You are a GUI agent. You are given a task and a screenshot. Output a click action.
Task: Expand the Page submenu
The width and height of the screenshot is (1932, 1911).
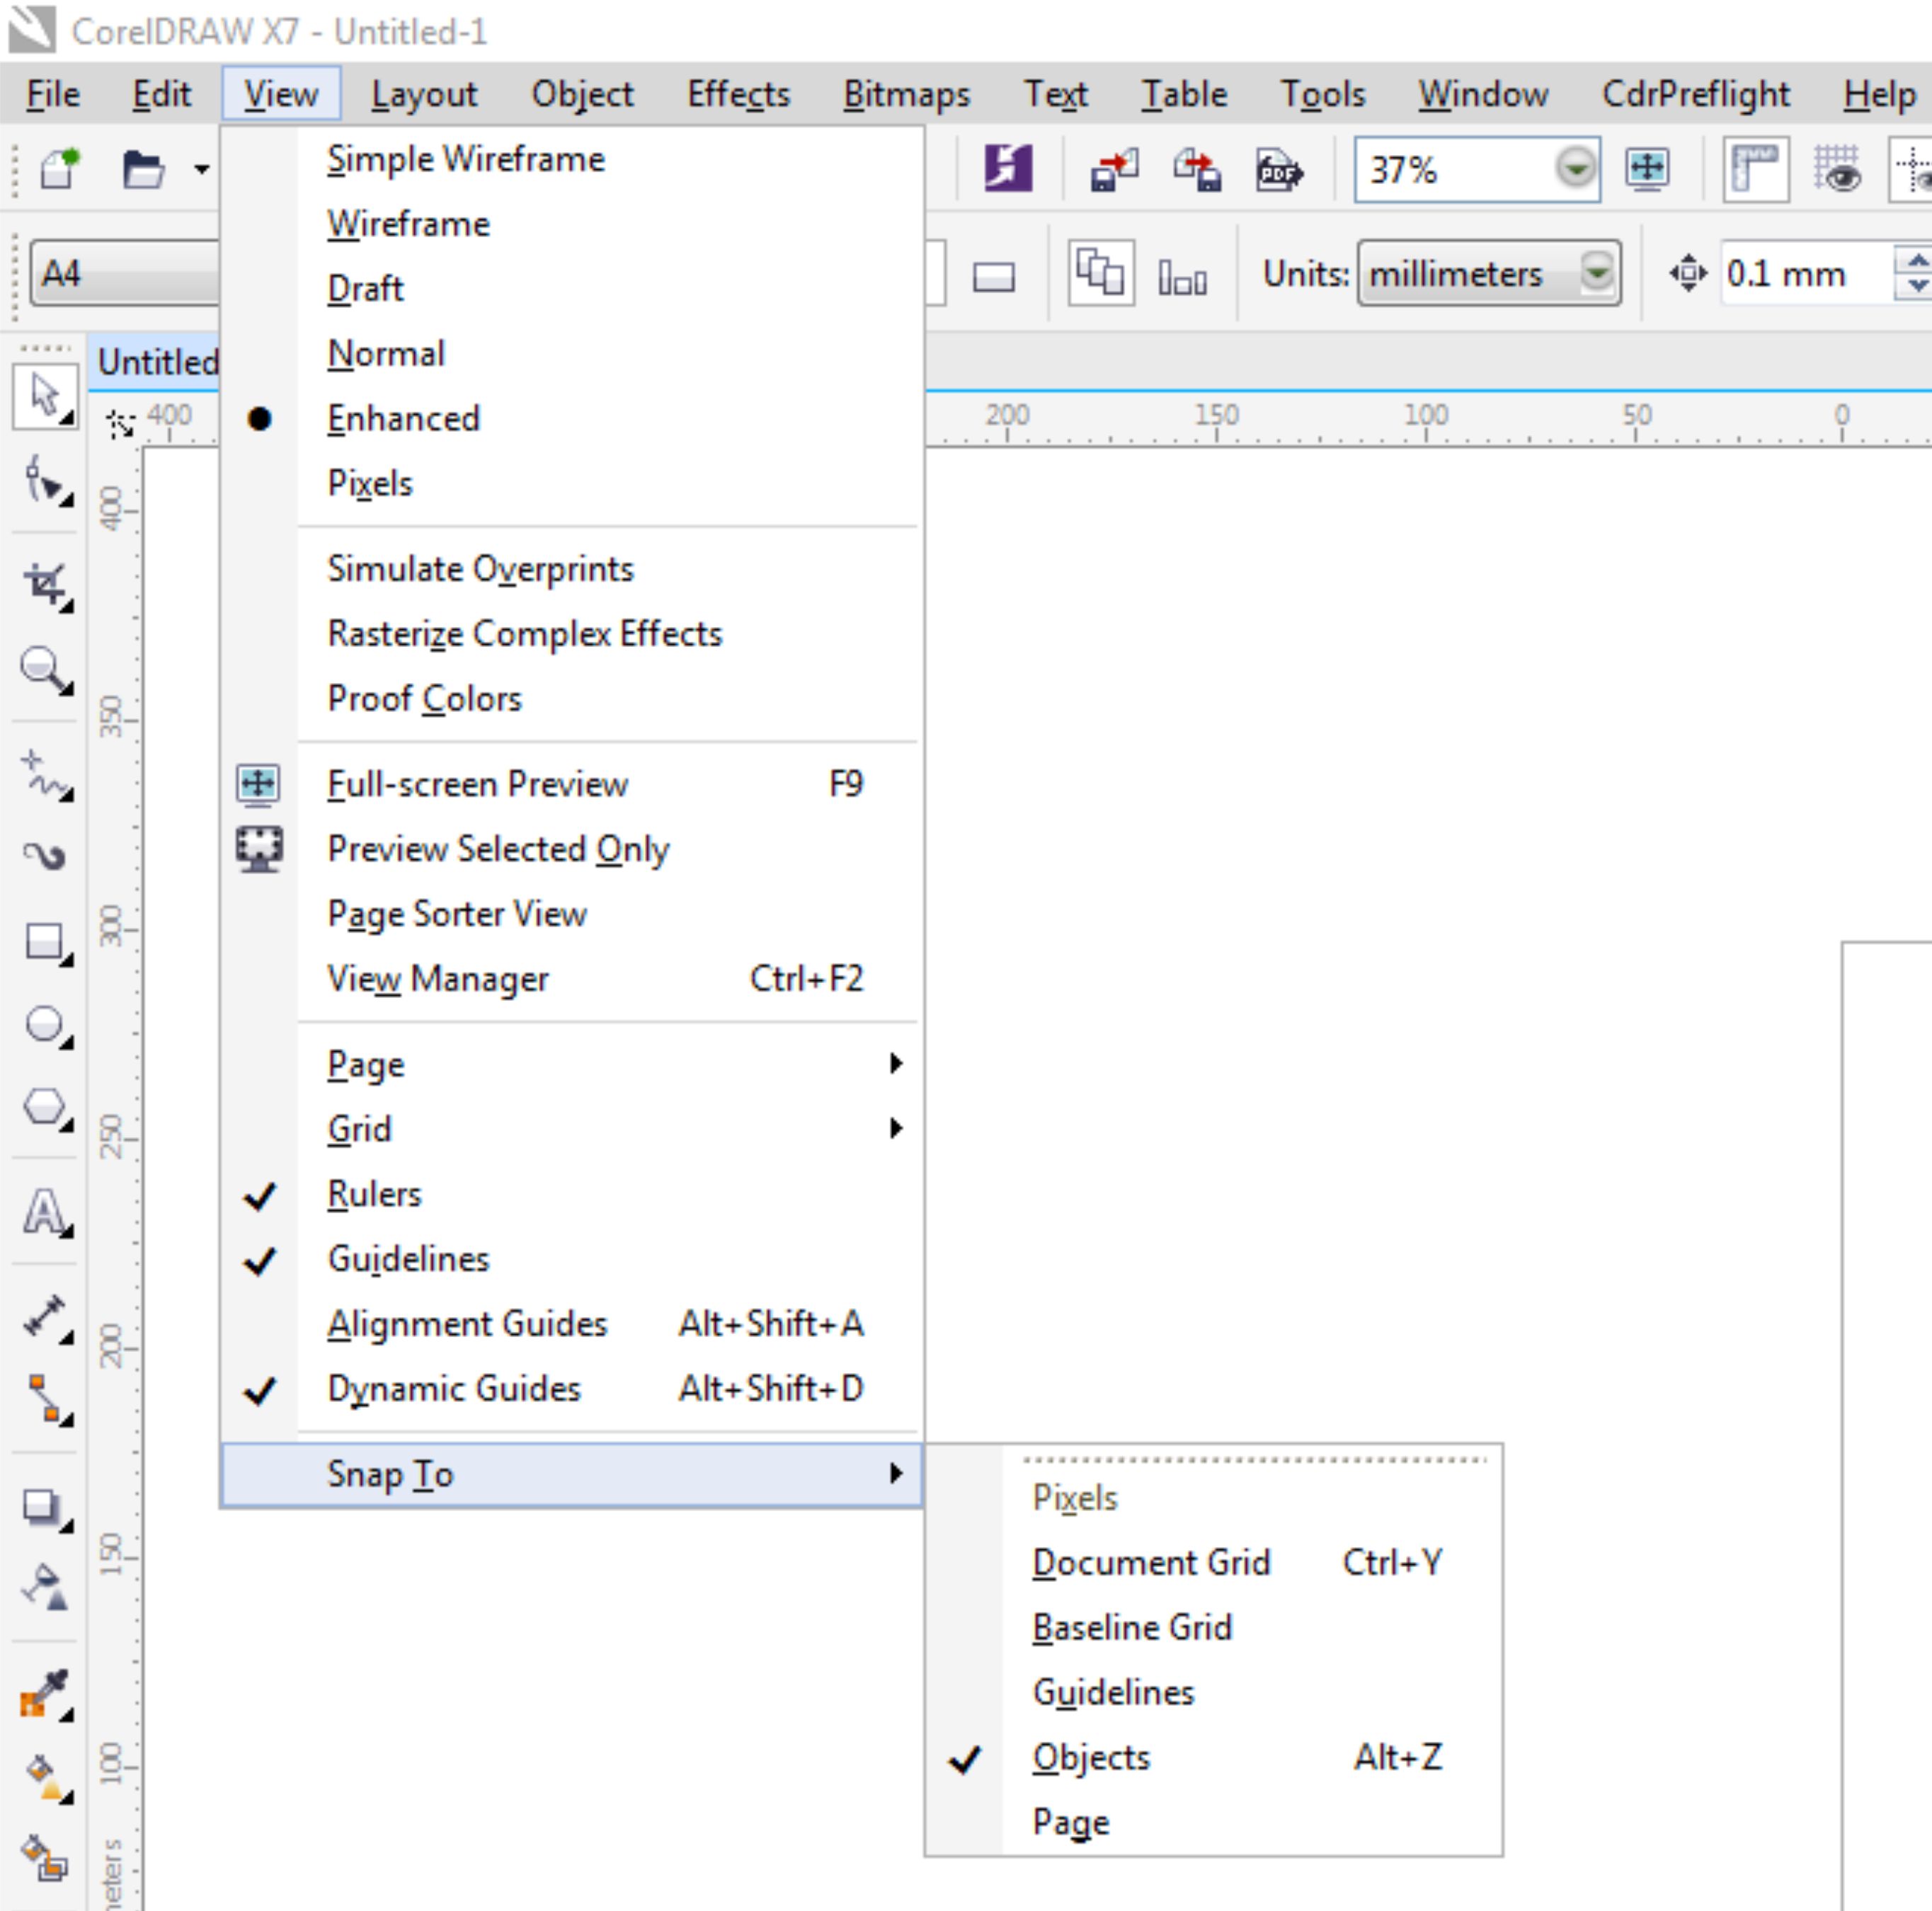pos(571,1064)
